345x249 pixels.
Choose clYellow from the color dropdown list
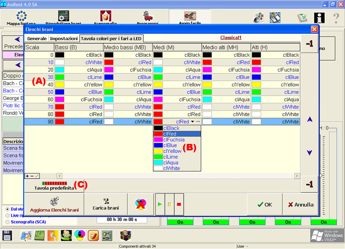tap(177, 151)
